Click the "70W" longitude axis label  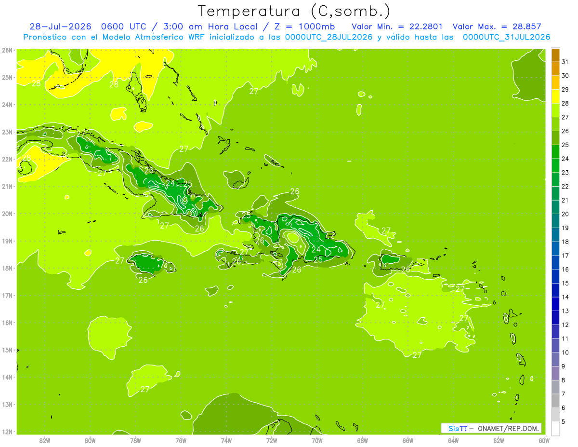click(x=317, y=440)
